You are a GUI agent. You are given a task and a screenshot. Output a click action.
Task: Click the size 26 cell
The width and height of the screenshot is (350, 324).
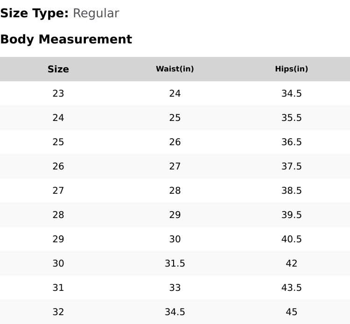click(x=58, y=166)
